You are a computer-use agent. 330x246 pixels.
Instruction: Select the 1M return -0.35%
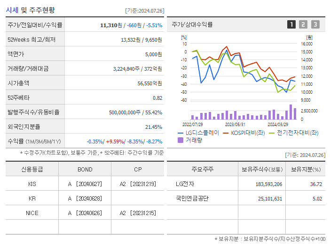point(94,142)
